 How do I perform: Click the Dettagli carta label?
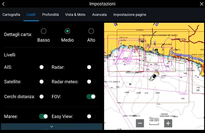tap(18, 34)
